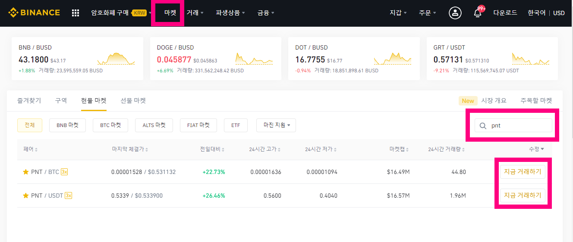The image size is (573, 242).
Task: Change currency via USD
Action: pos(559,13)
